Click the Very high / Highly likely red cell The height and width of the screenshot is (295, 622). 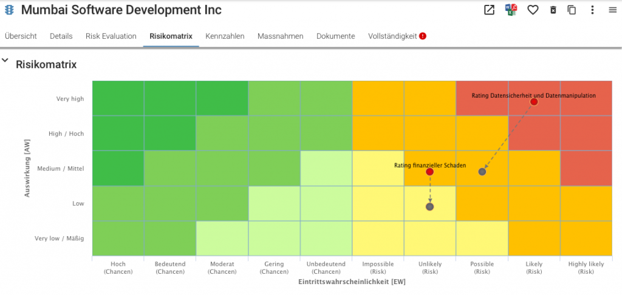click(586, 98)
